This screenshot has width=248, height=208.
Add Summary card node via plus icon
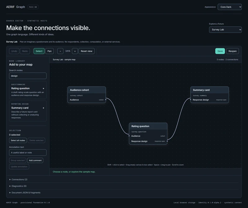click(x=43, y=108)
